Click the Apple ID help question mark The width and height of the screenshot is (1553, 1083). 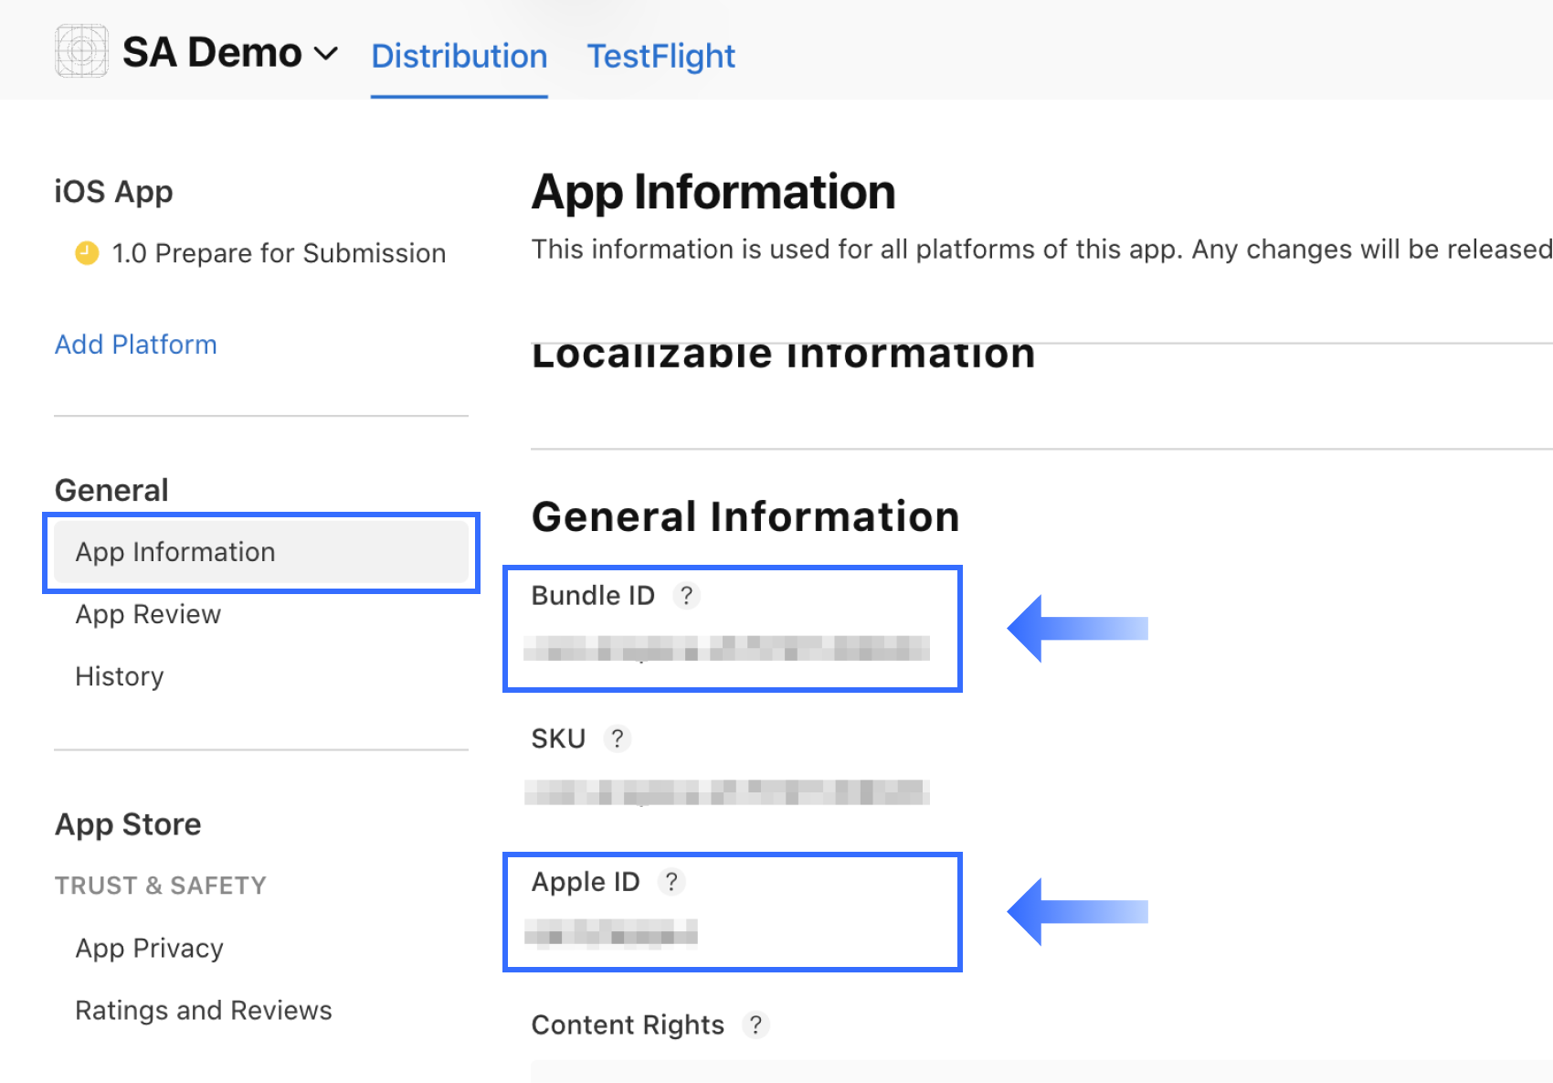[671, 882]
